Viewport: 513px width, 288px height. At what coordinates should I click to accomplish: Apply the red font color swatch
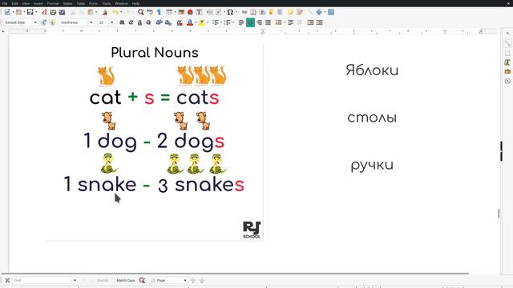tap(190, 22)
